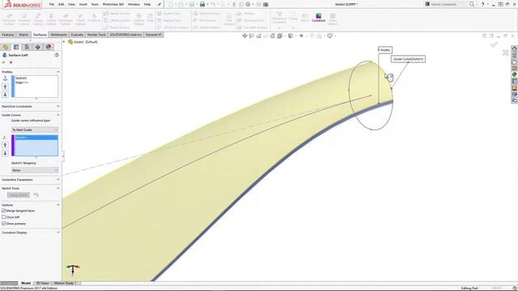The height and width of the screenshot is (291, 518).
Task: Open the Options gear icon
Action: pyautogui.click(x=248, y=4)
